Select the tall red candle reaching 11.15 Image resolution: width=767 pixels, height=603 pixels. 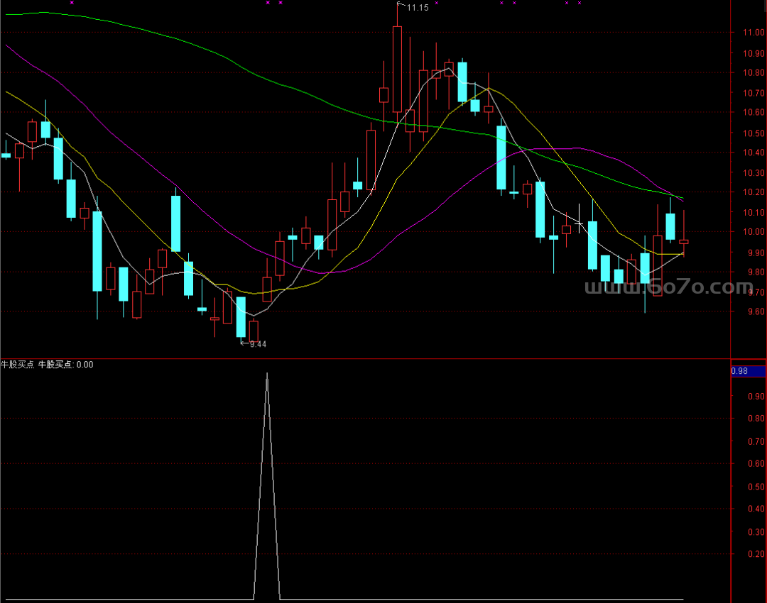tap(397, 68)
